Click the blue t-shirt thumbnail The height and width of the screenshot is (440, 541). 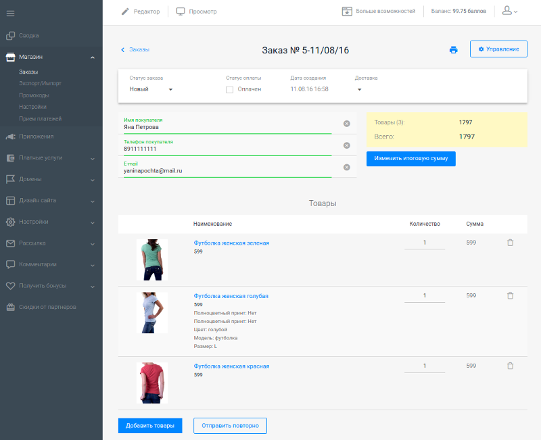(x=151, y=312)
